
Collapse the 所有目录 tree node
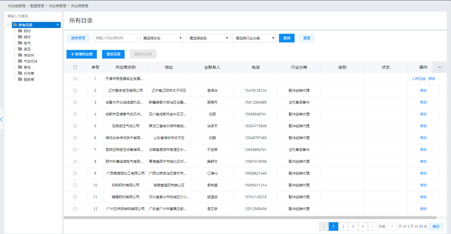point(9,25)
